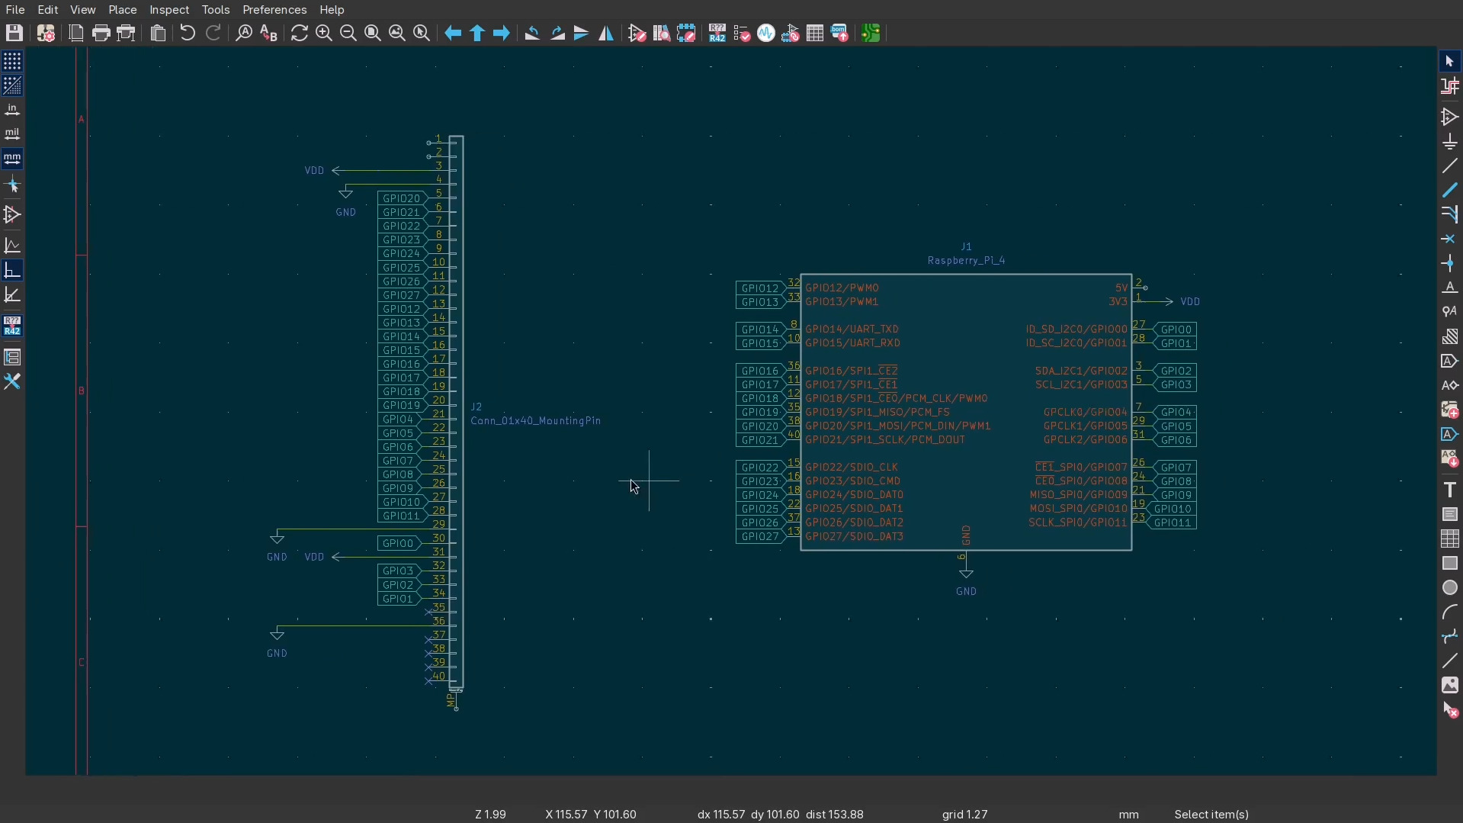Click the Zoom to Fit button
Viewport: 1463px width, 823px height.
tap(373, 34)
